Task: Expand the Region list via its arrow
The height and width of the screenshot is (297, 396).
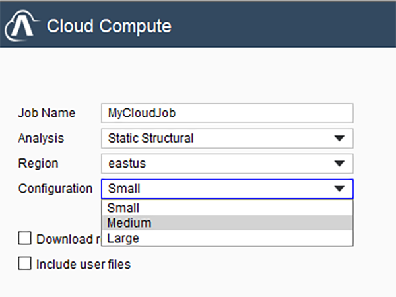Action: pos(339,164)
